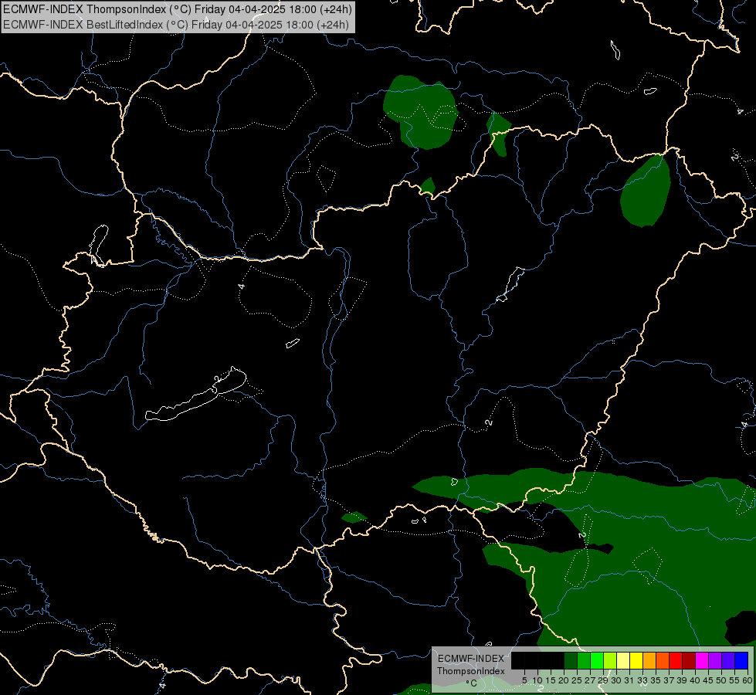Viewport: 756px width, 695px height.
Task: Click the legend tick value 10
Action: point(537,680)
